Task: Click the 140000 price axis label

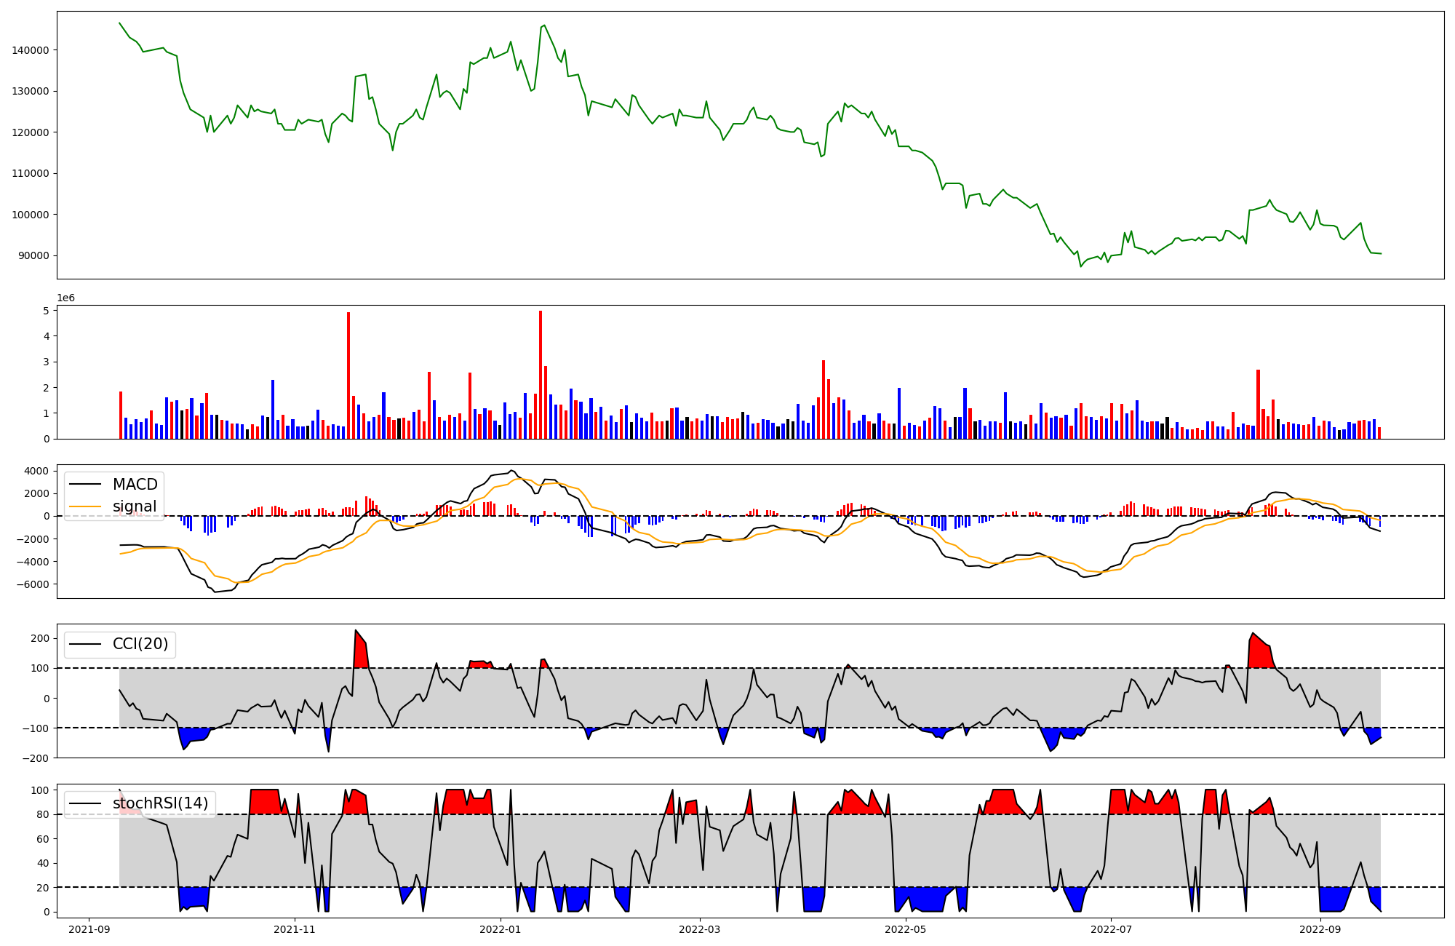Action: 31,50
